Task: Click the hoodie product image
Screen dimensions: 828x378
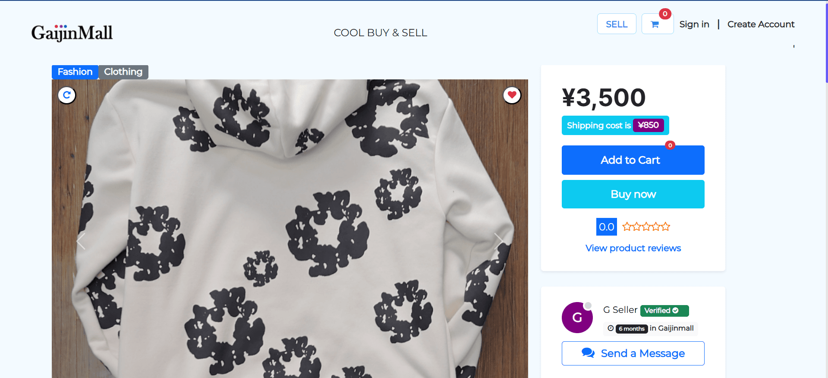Action: click(289, 229)
